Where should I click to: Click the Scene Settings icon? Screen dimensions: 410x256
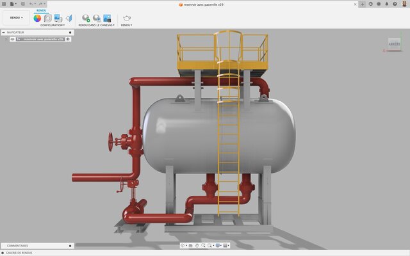click(47, 18)
